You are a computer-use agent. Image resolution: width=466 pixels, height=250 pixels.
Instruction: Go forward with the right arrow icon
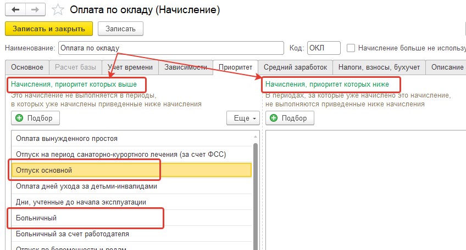(x=35, y=10)
